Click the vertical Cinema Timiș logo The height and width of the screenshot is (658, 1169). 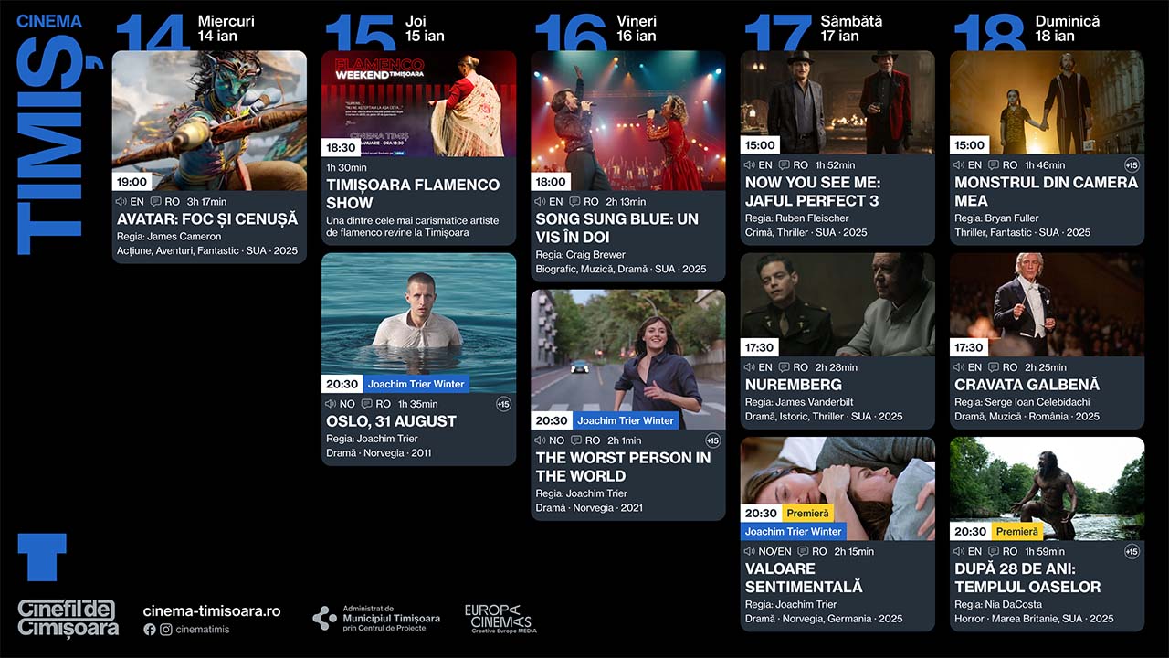[49, 134]
